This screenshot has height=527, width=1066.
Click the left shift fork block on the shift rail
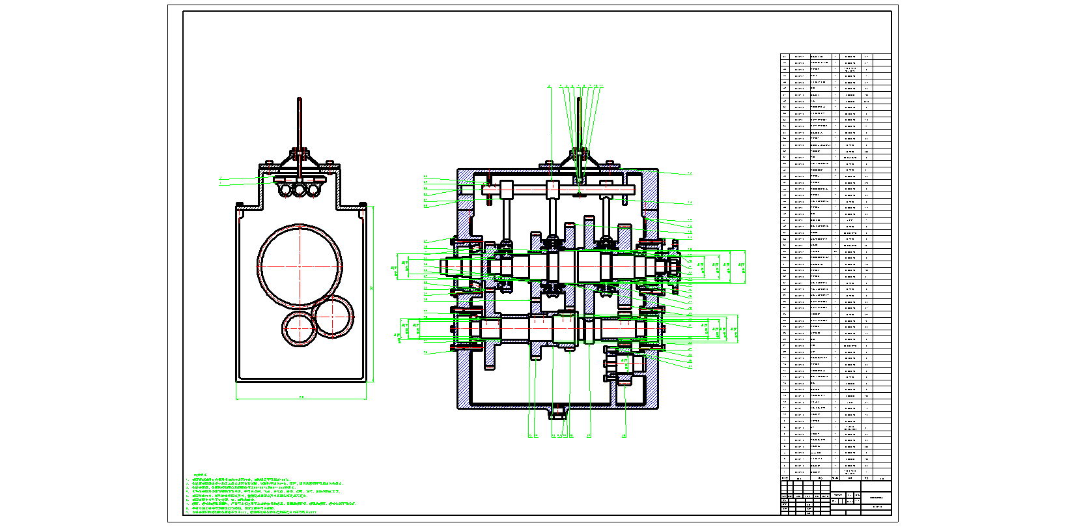[x=507, y=190]
